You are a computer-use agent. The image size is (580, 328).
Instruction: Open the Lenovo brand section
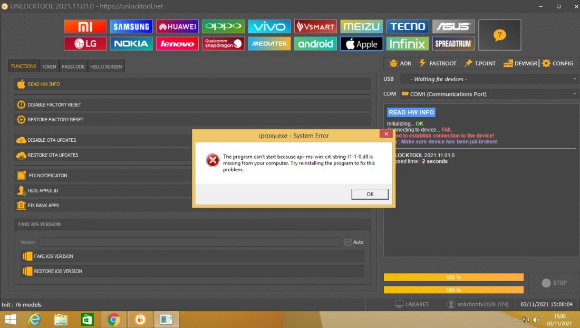pyautogui.click(x=177, y=44)
